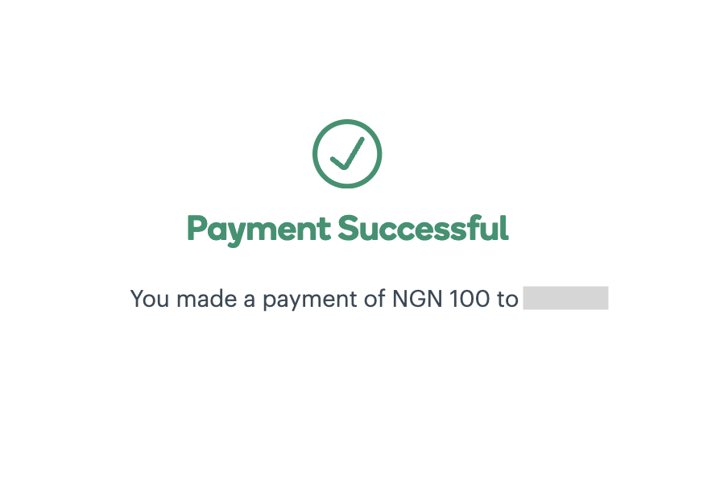Click the green success checkmark icon
The width and height of the screenshot is (724, 480).
click(347, 154)
